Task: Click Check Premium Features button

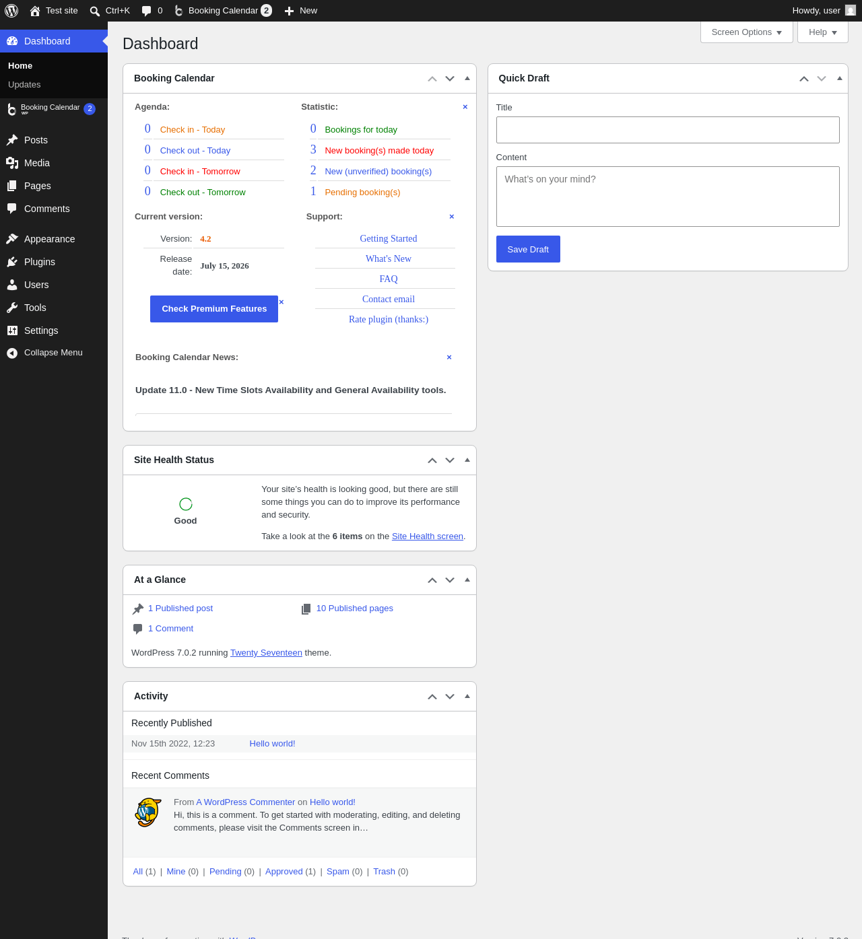Action: [214, 309]
